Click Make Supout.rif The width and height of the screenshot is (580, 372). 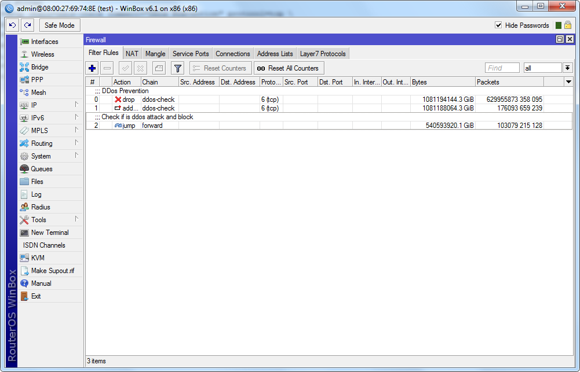(x=50, y=271)
